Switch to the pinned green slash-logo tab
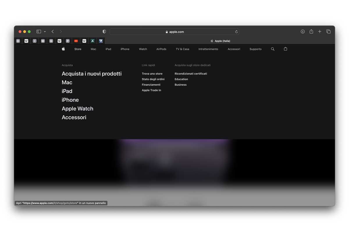The image size is (349, 240). pos(92,41)
